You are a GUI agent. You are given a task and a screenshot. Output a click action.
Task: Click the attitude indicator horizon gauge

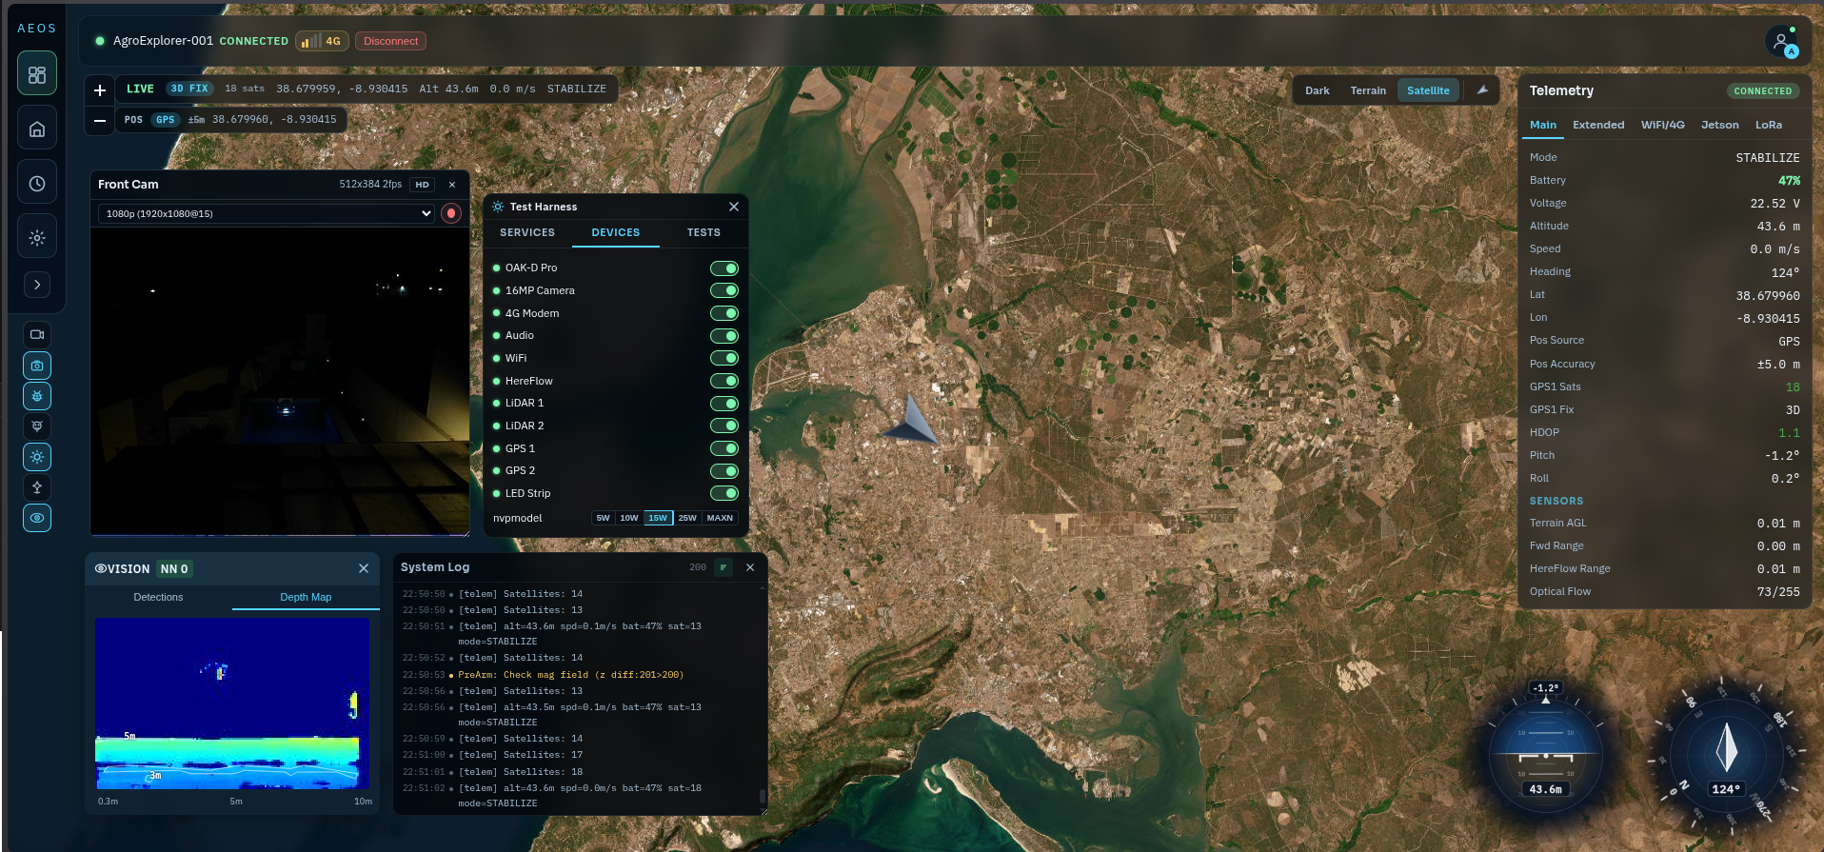pyautogui.click(x=1545, y=753)
